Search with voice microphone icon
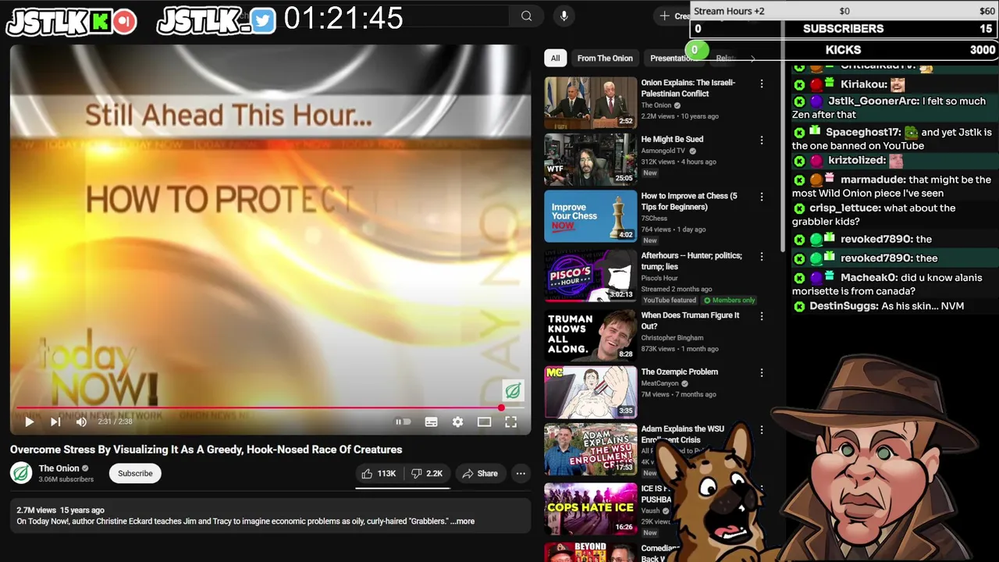This screenshot has height=562, width=999. 563,16
